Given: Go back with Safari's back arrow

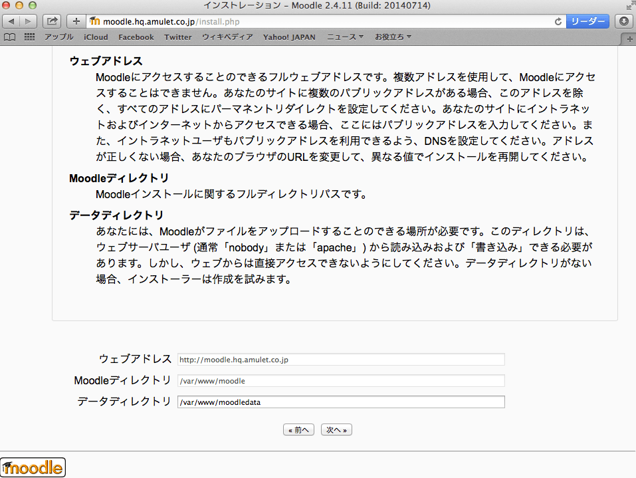Looking at the screenshot, I should pyautogui.click(x=11, y=21).
